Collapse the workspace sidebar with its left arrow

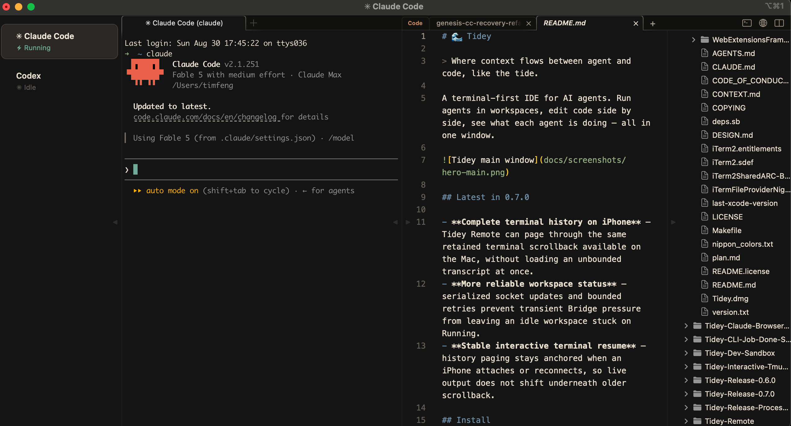pos(115,222)
